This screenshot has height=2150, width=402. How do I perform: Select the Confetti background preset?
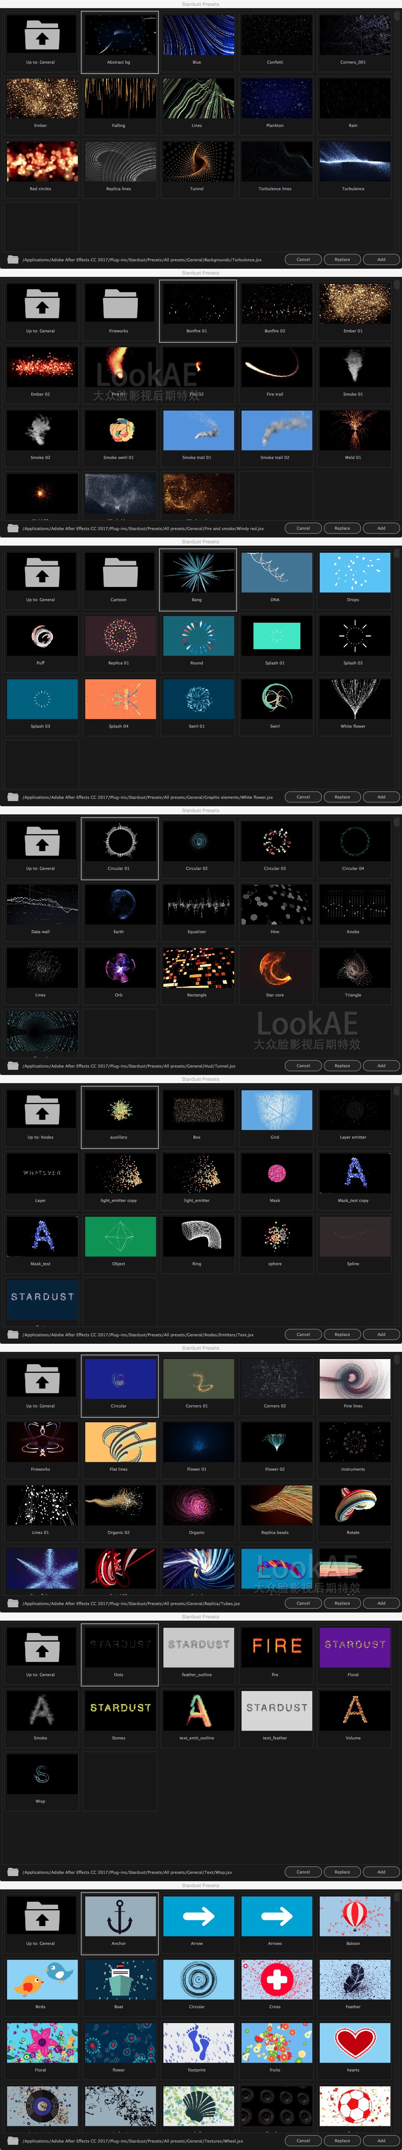[x=276, y=35]
